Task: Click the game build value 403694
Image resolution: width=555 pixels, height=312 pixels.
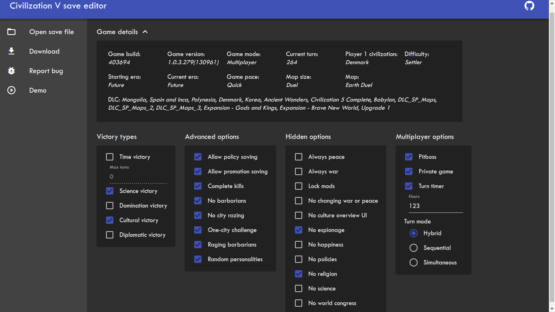Action: [119, 62]
